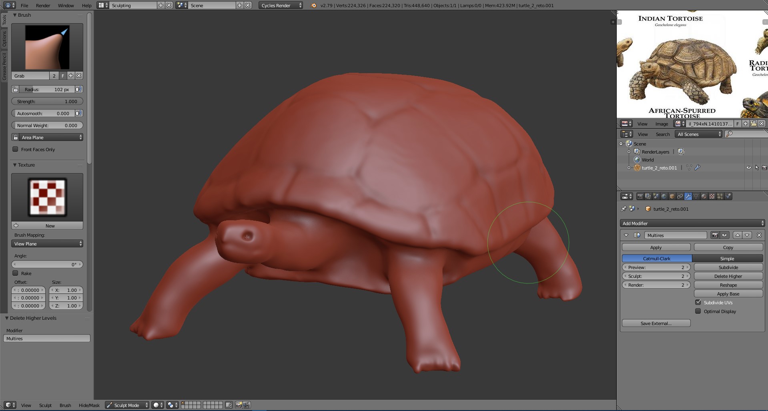
Task: Open the Cycles Render engine dropdown
Action: (x=281, y=5)
